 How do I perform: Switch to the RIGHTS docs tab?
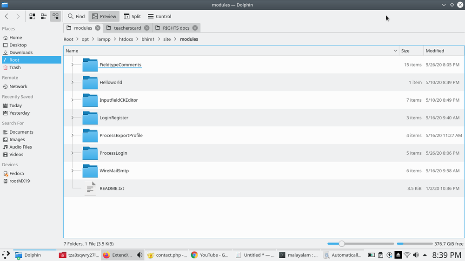[176, 28]
